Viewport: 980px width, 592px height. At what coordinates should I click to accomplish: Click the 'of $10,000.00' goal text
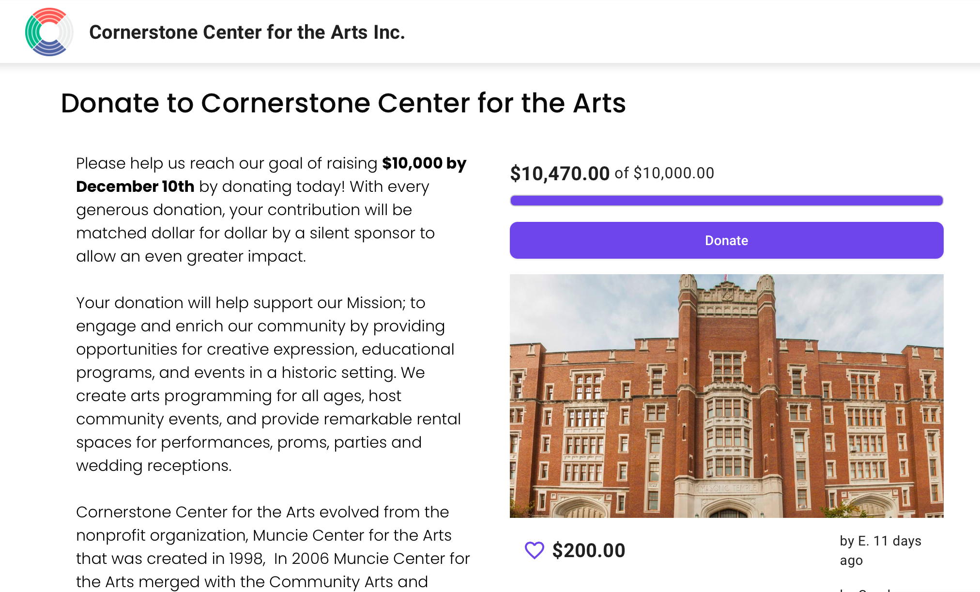click(x=664, y=173)
